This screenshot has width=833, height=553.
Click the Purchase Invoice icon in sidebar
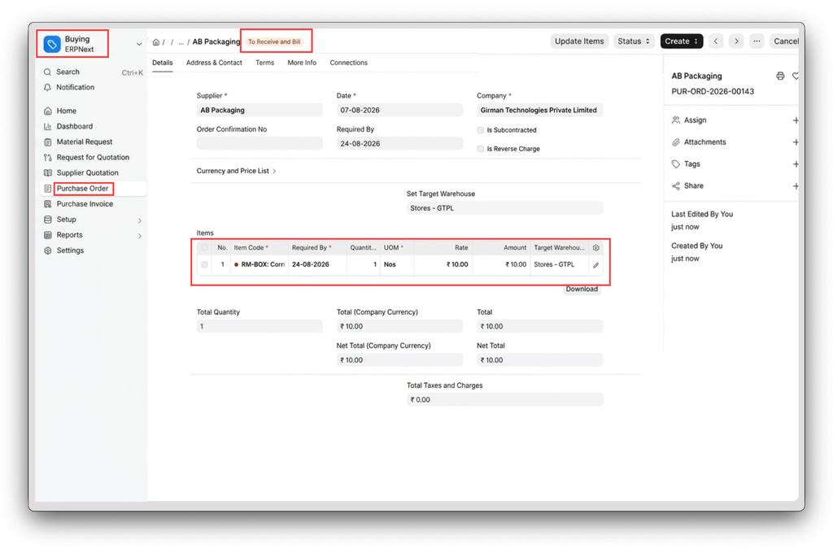(48, 204)
